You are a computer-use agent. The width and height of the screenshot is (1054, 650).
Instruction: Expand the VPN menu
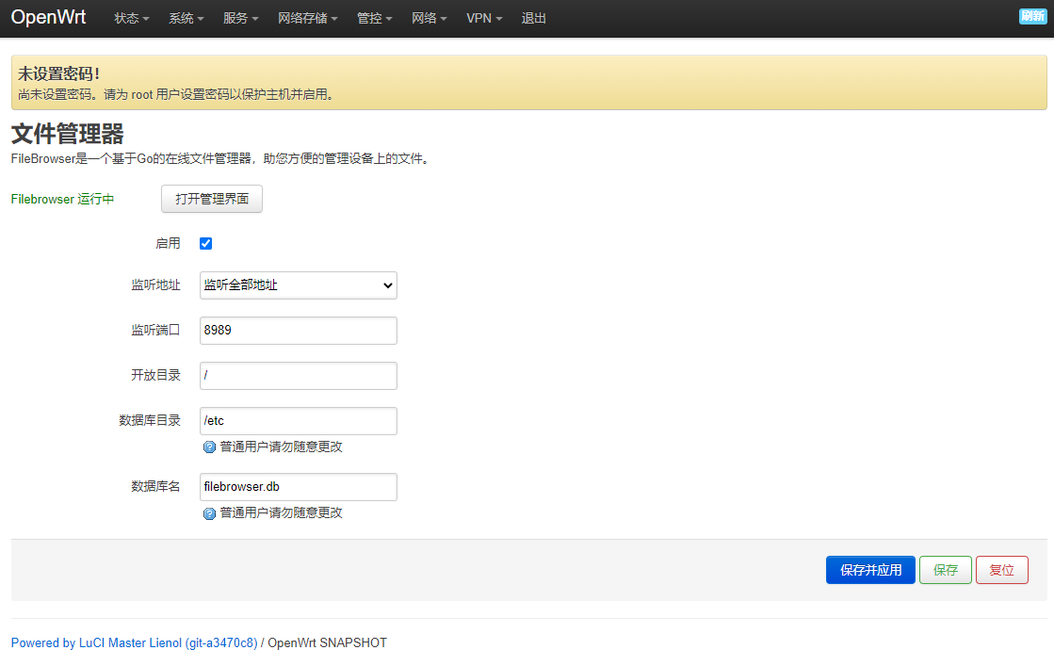tap(483, 17)
